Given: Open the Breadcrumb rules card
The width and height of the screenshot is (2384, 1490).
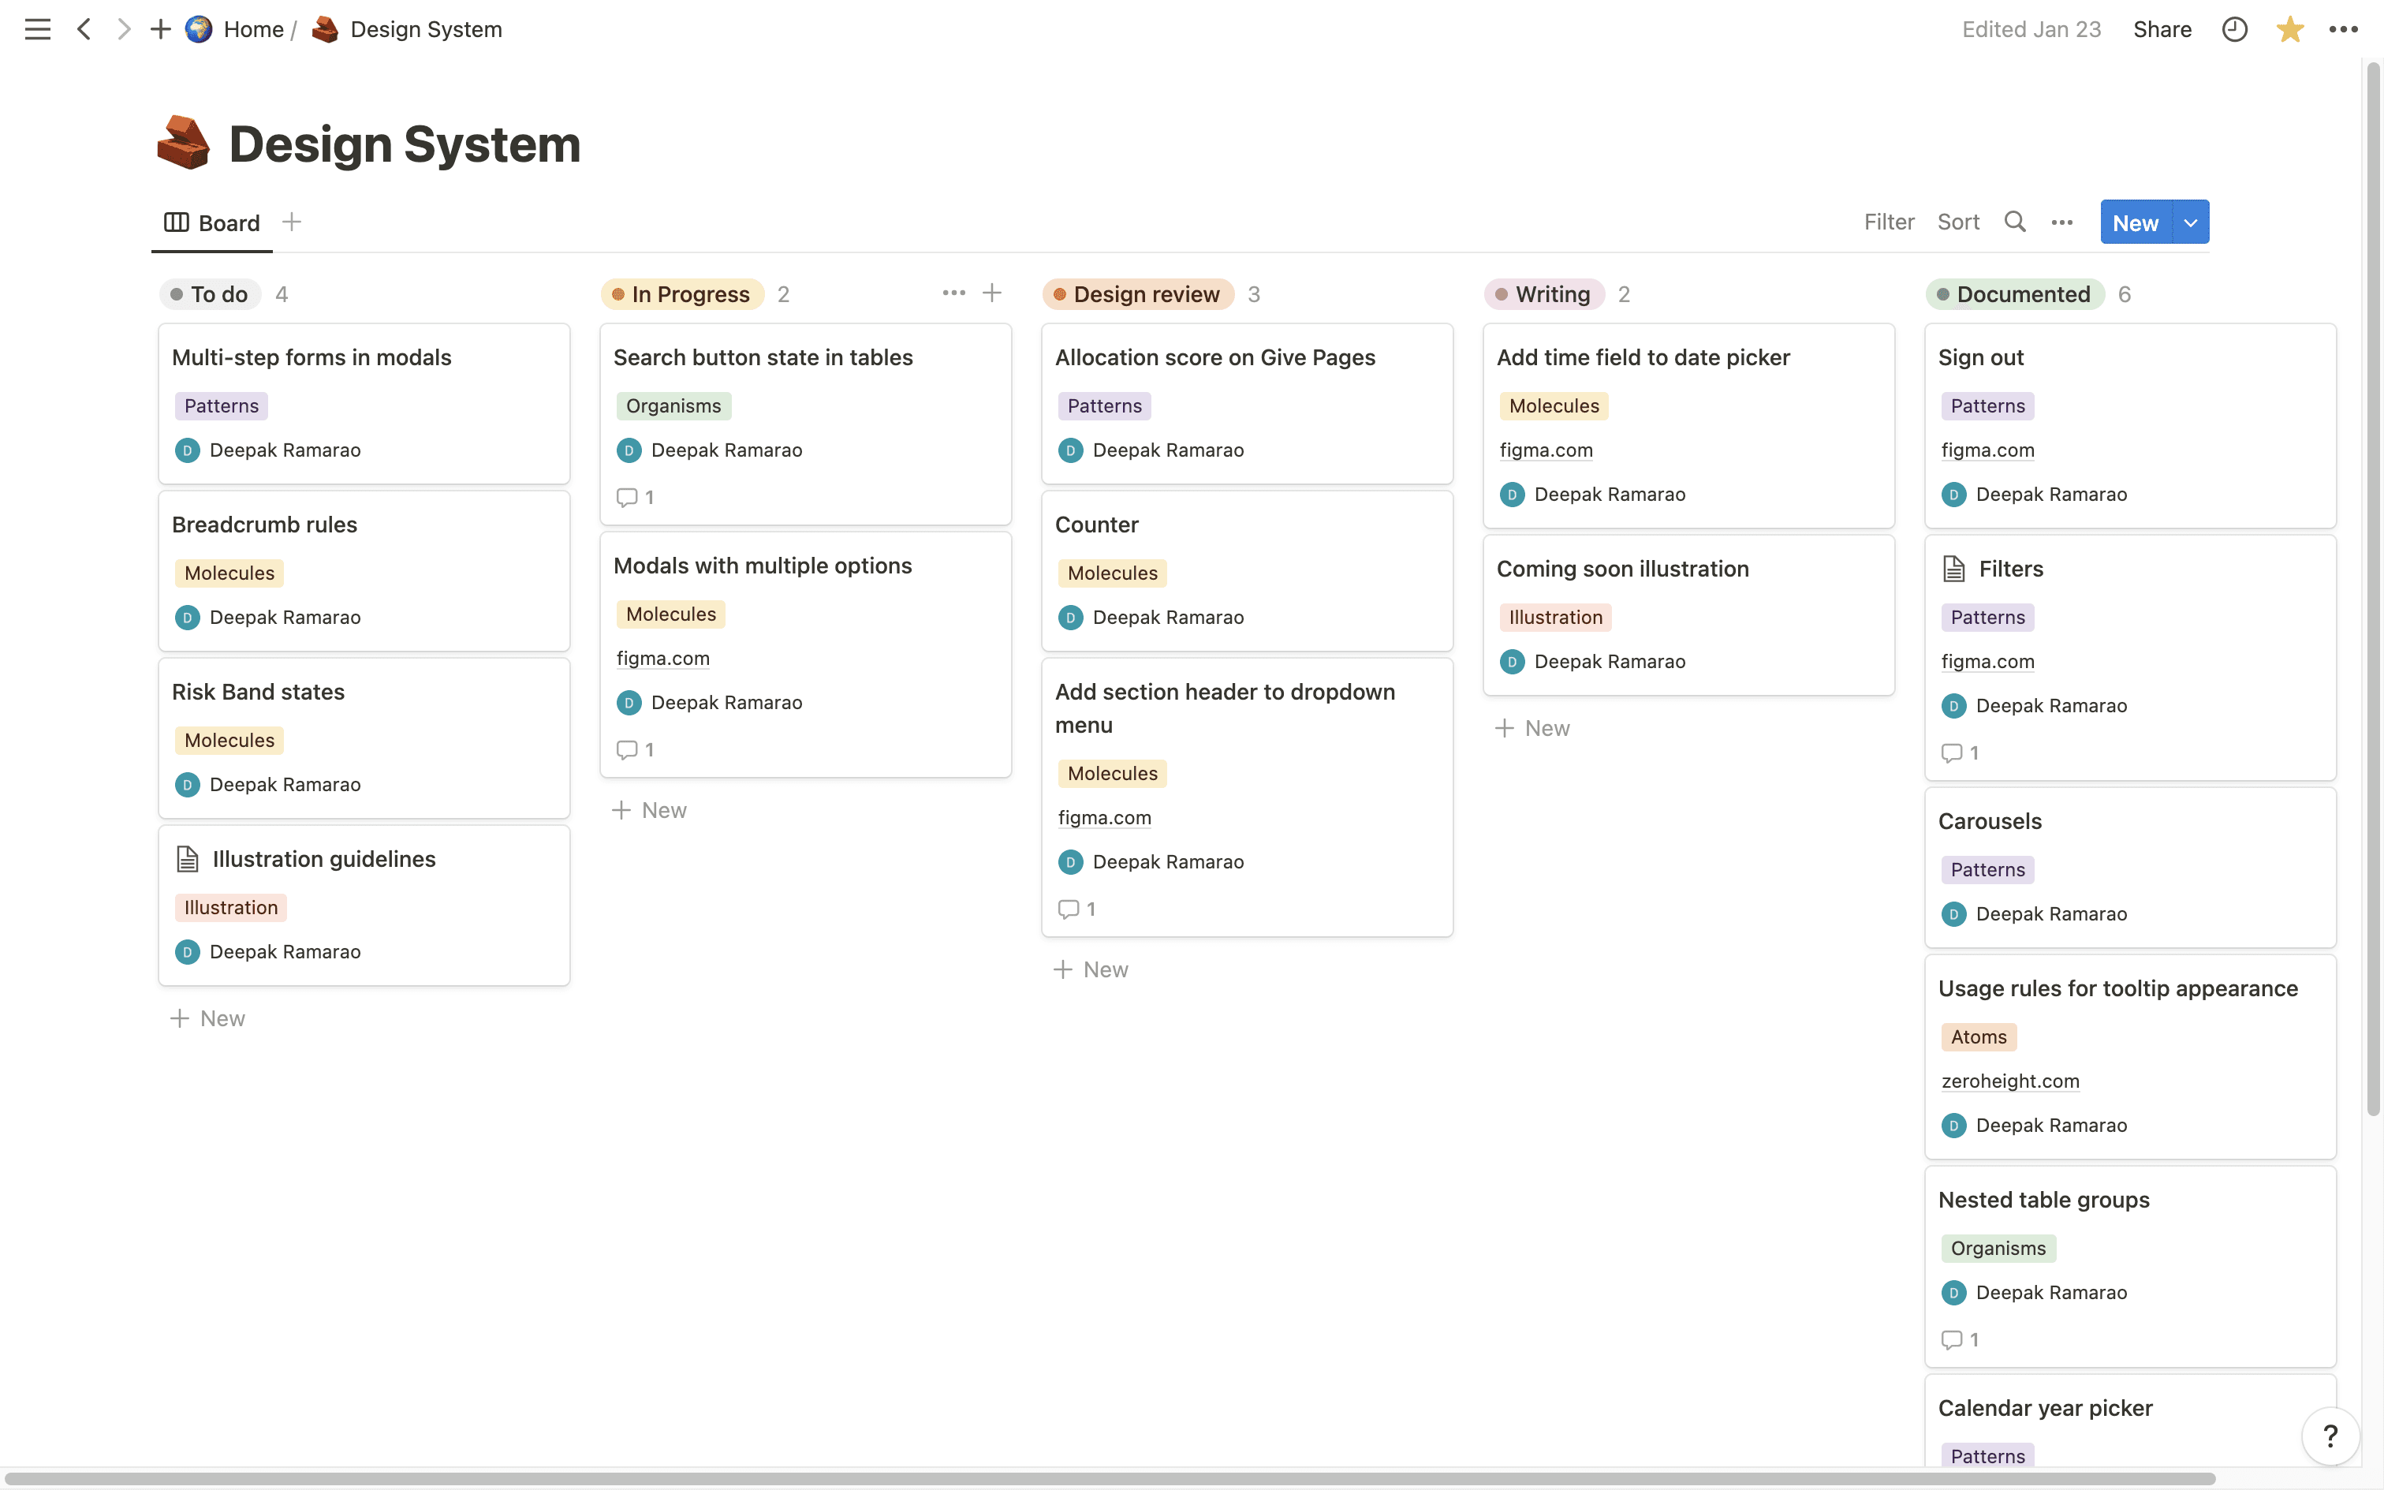Looking at the screenshot, I should [265, 525].
